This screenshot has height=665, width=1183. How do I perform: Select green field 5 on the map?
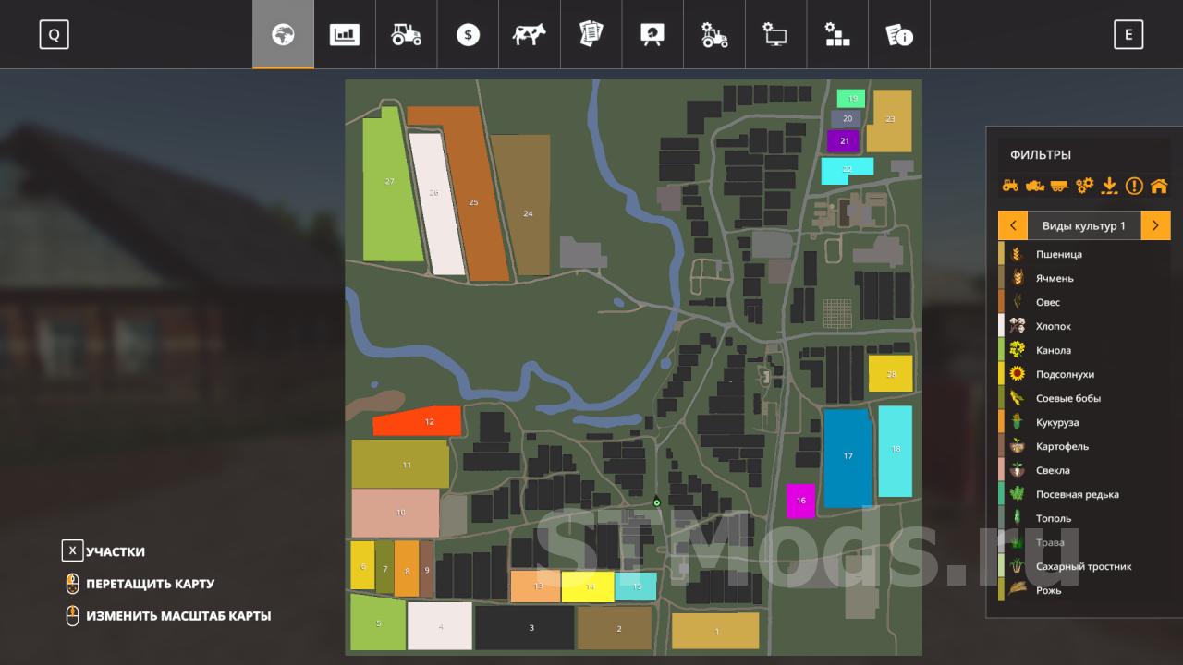[x=378, y=622]
